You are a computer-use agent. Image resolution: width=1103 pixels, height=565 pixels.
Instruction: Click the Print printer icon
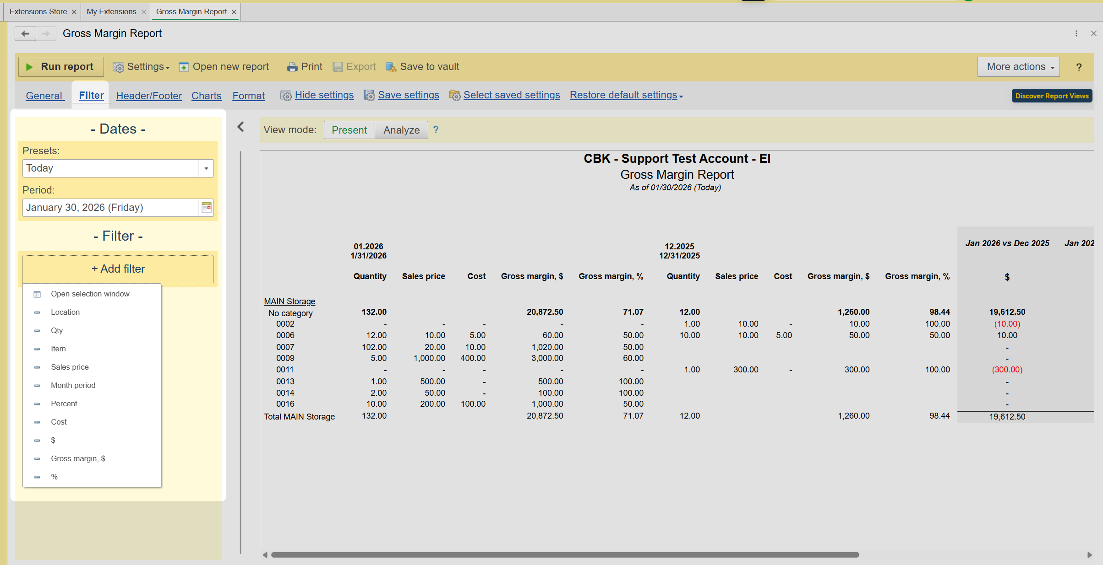[292, 67]
